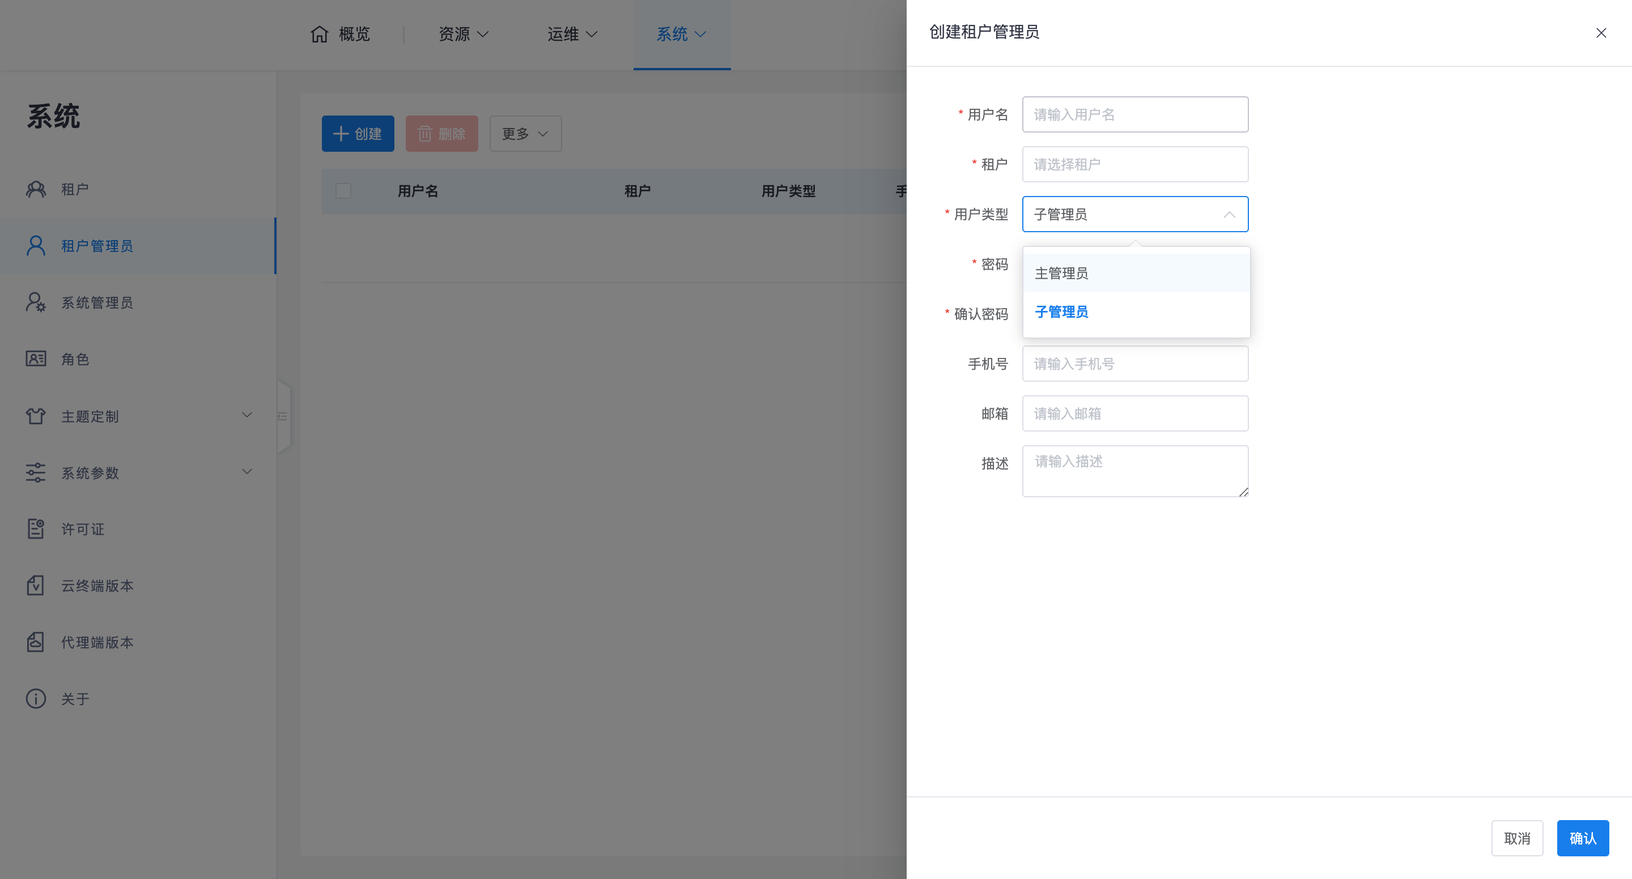The image size is (1632, 879).
Task: Open the 更多 dropdown button
Action: tap(526, 134)
